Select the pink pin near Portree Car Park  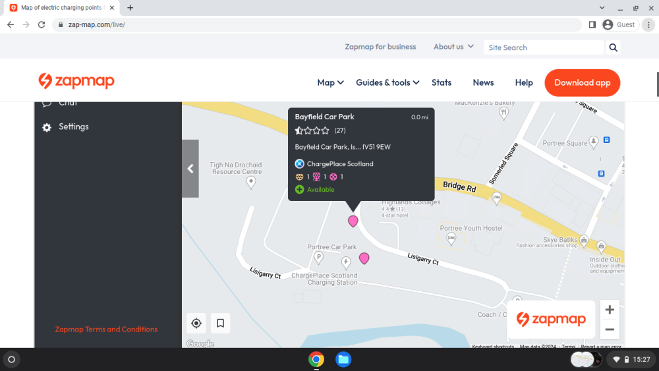pos(364,258)
